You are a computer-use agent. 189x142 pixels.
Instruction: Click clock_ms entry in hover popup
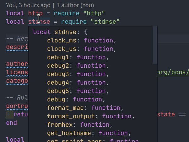(82, 41)
